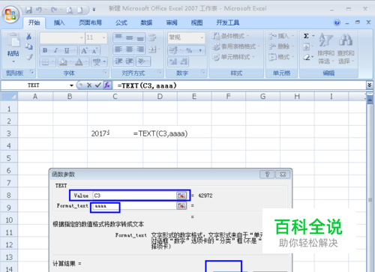Open 条件格式 dropdown

point(230,36)
